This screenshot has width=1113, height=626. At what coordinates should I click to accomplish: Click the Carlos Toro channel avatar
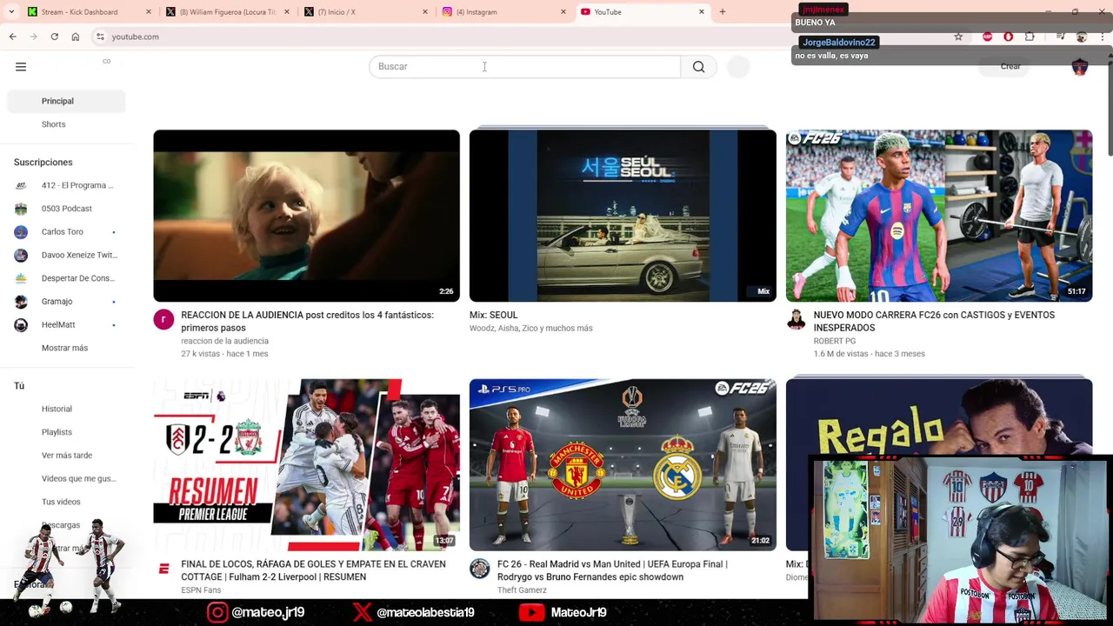pos(21,232)
